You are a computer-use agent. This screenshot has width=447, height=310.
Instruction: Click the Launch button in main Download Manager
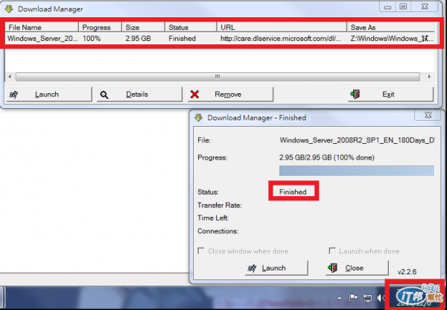click(x=49, y=95)
